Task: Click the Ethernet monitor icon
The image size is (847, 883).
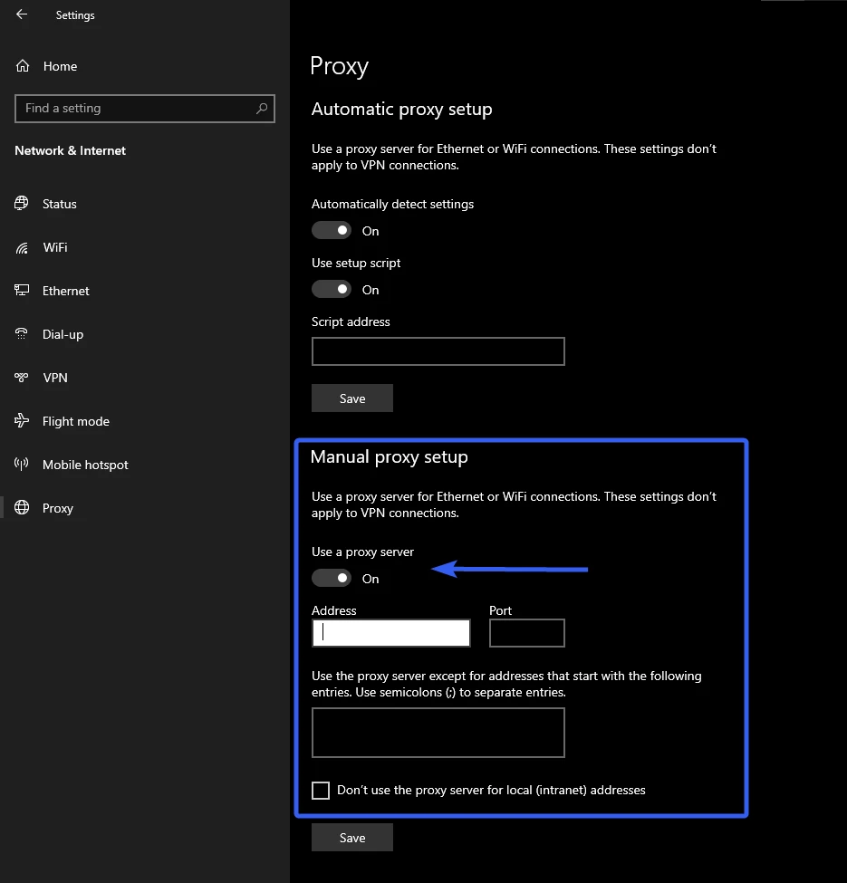Action: tap(23, 291)
